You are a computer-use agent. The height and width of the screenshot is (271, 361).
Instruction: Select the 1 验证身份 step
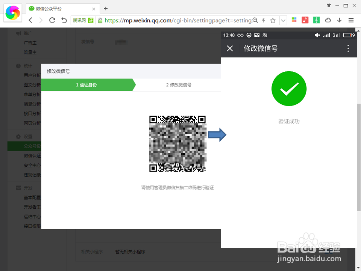86,85
